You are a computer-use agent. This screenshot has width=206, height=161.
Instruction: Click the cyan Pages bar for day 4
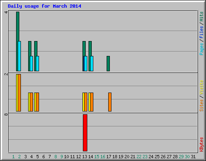coord(31,64)
